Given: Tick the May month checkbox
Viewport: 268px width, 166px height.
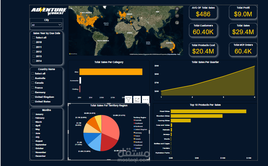Looking at the screenshot, I should [x=33, y=129].
